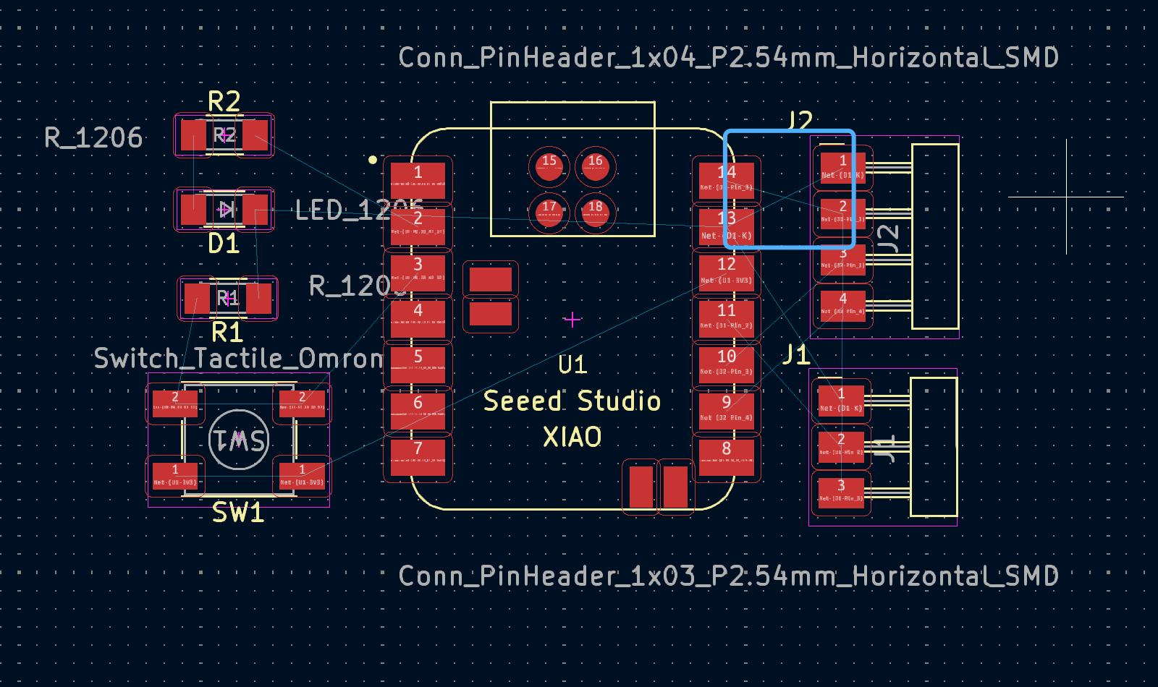The width and height of the screenshot is (1158, 687).
Task: Click U1 pad 1
Action: click(x=418, y=180)
